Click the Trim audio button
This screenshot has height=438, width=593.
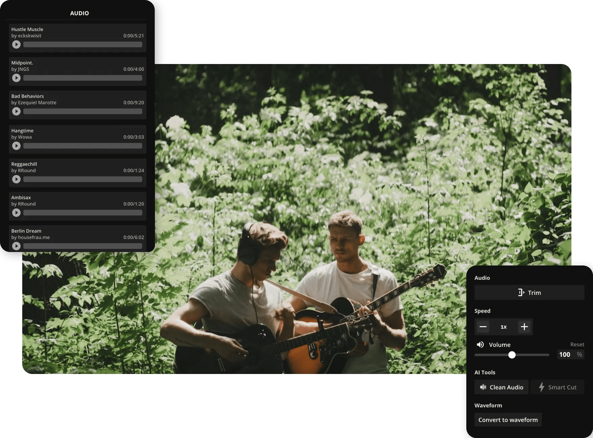529,292
